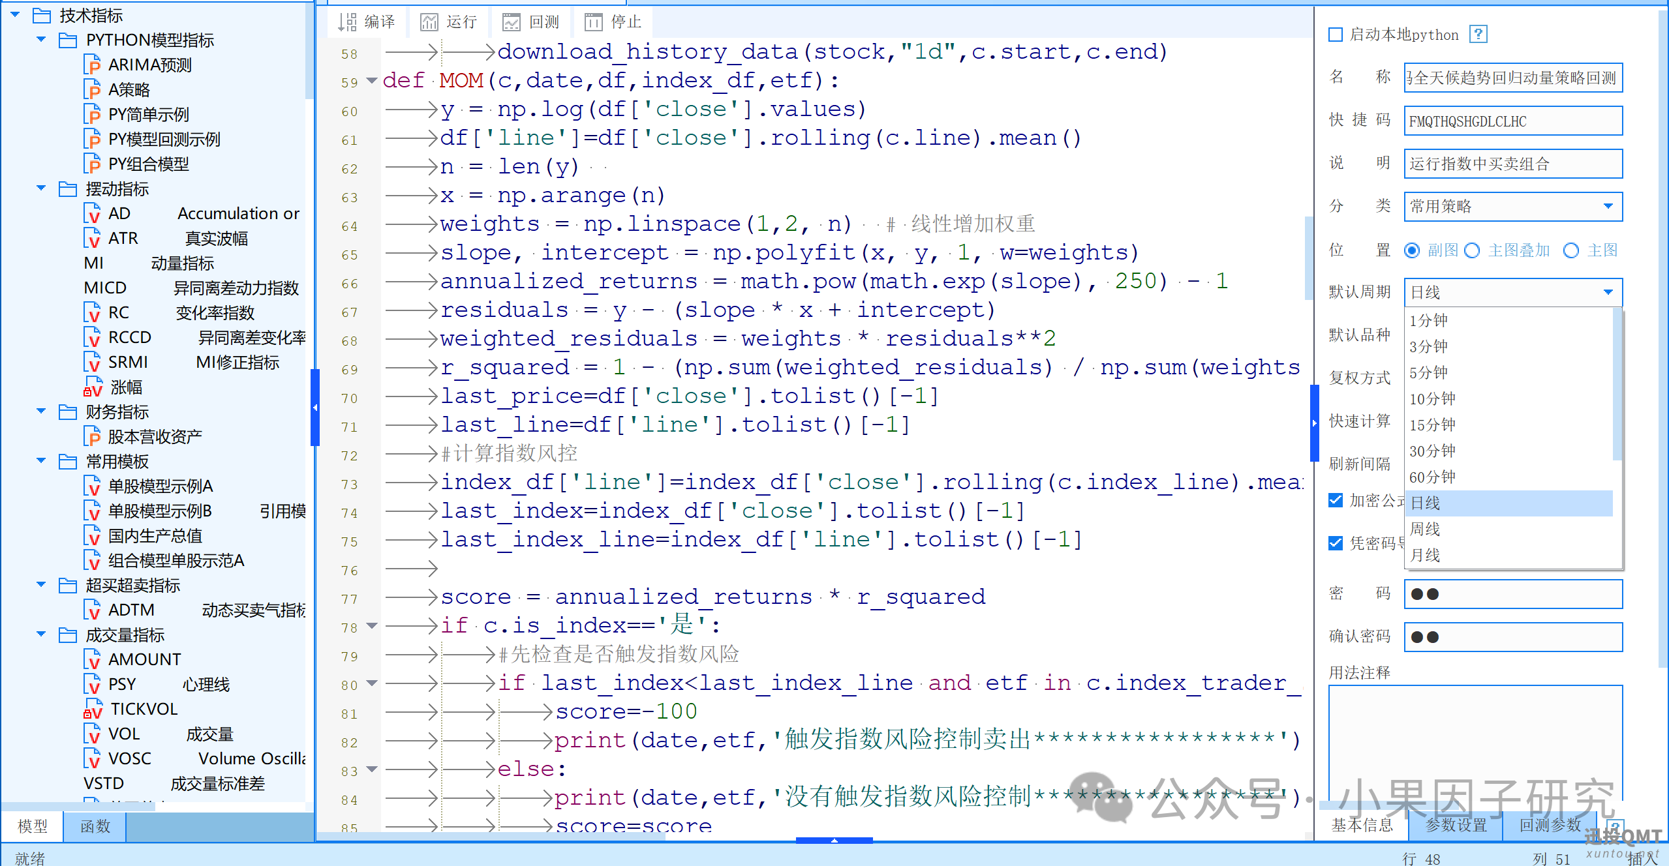
Task: Switch to the 模型 tab
Action: tap(32, 826)
